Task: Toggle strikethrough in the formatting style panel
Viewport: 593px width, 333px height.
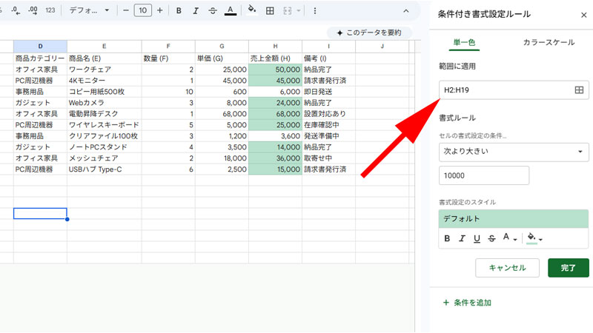Action: coord(491,238)
